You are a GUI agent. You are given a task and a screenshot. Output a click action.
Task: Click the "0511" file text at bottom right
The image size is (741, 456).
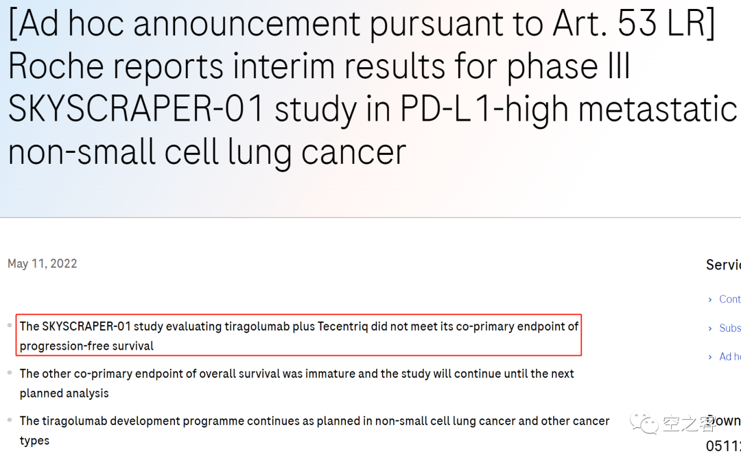[x=723, y=446]
